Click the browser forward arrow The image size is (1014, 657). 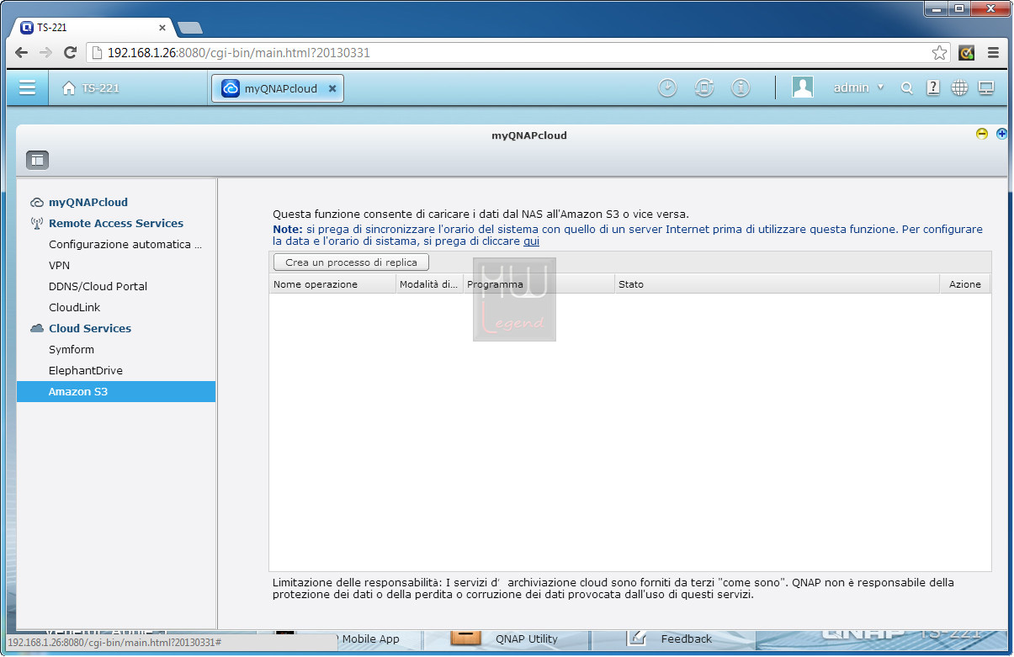(46, 52)
